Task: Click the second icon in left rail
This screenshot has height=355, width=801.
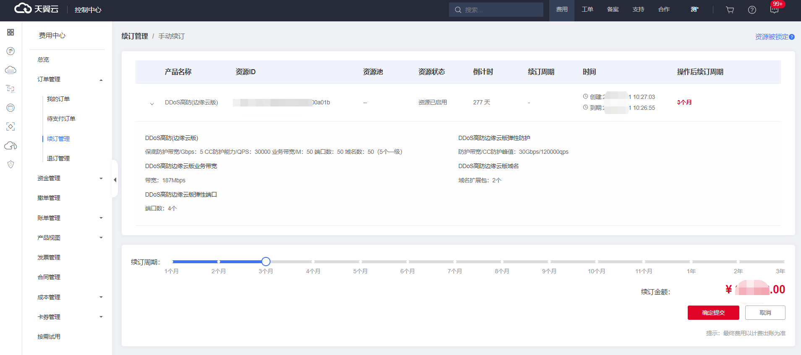Action: [x=10, y=51]
